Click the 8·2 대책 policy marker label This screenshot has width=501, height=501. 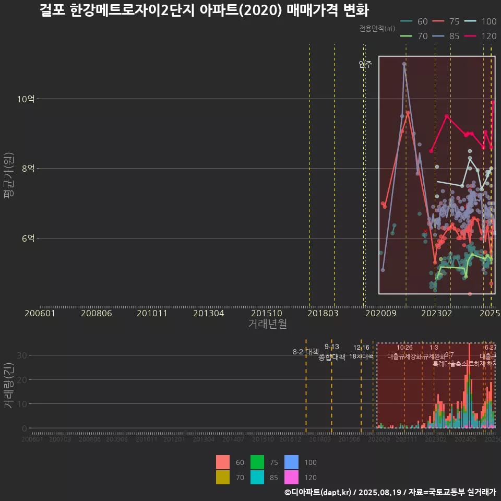[x=306, y=352]
